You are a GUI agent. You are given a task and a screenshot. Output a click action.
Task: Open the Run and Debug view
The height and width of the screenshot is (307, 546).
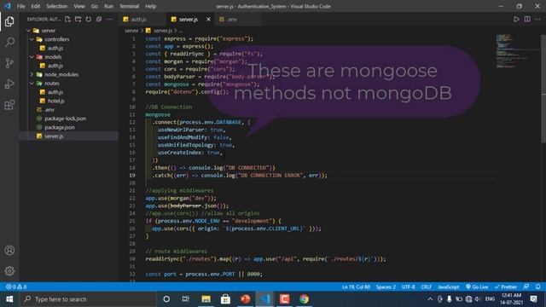click(9, 84)
